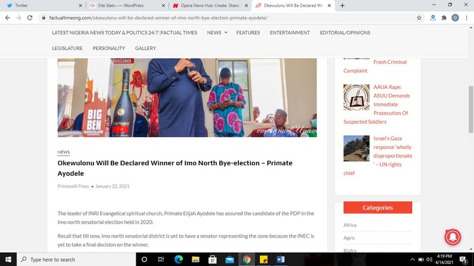Click the browser back arrow

point(7,18)
